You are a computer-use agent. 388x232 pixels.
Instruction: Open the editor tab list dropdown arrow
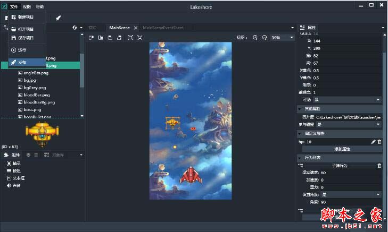point(293,28)
